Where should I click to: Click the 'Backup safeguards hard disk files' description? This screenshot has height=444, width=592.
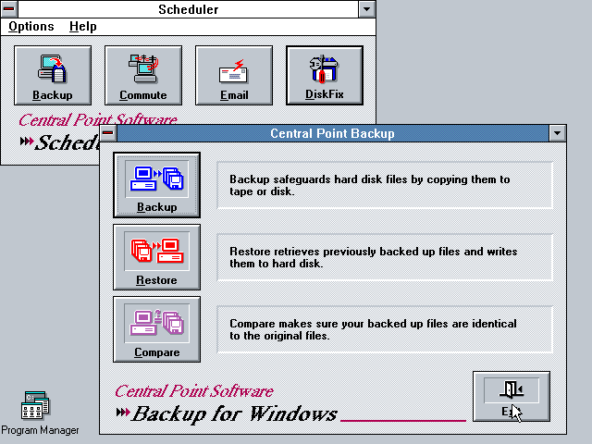[370, 185]
